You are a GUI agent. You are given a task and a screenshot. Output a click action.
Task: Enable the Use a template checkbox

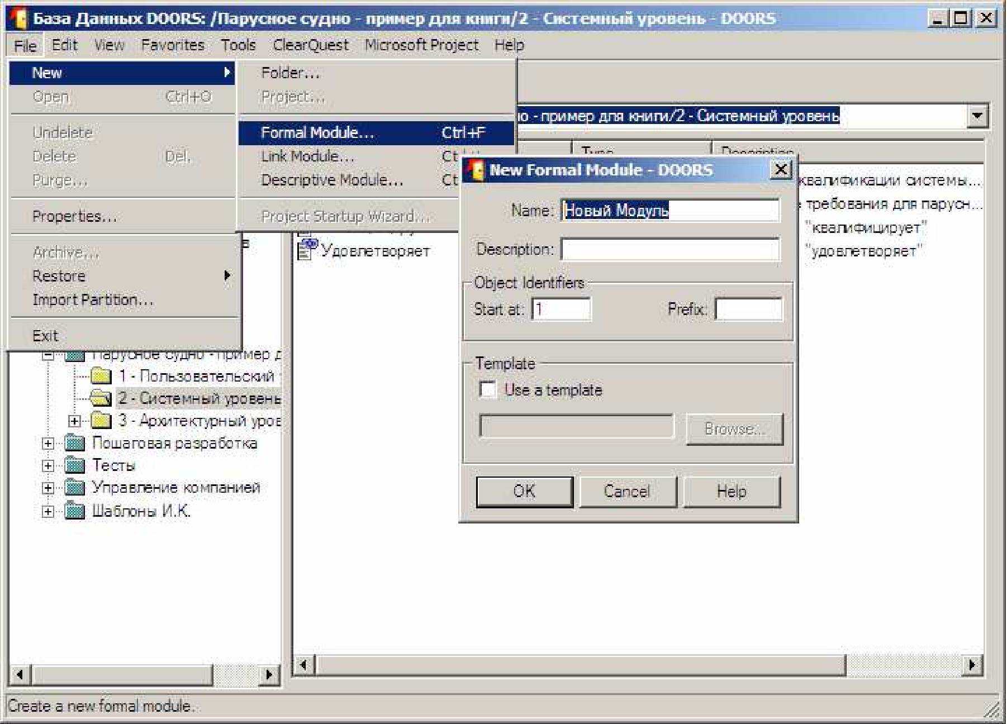tap(487, 389)
